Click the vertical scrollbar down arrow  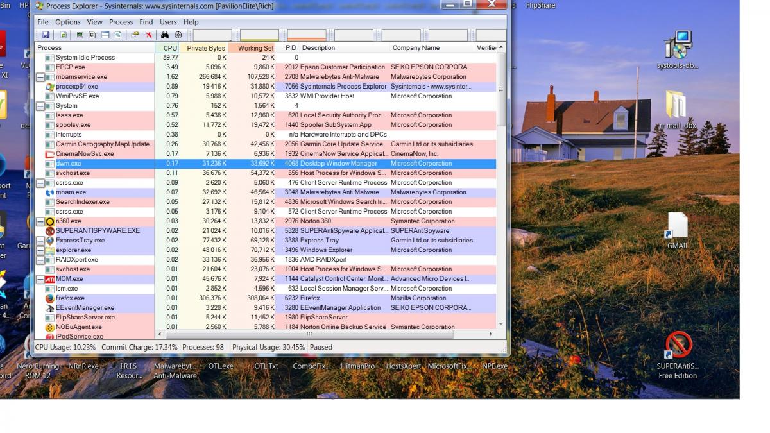pos(501,325)
